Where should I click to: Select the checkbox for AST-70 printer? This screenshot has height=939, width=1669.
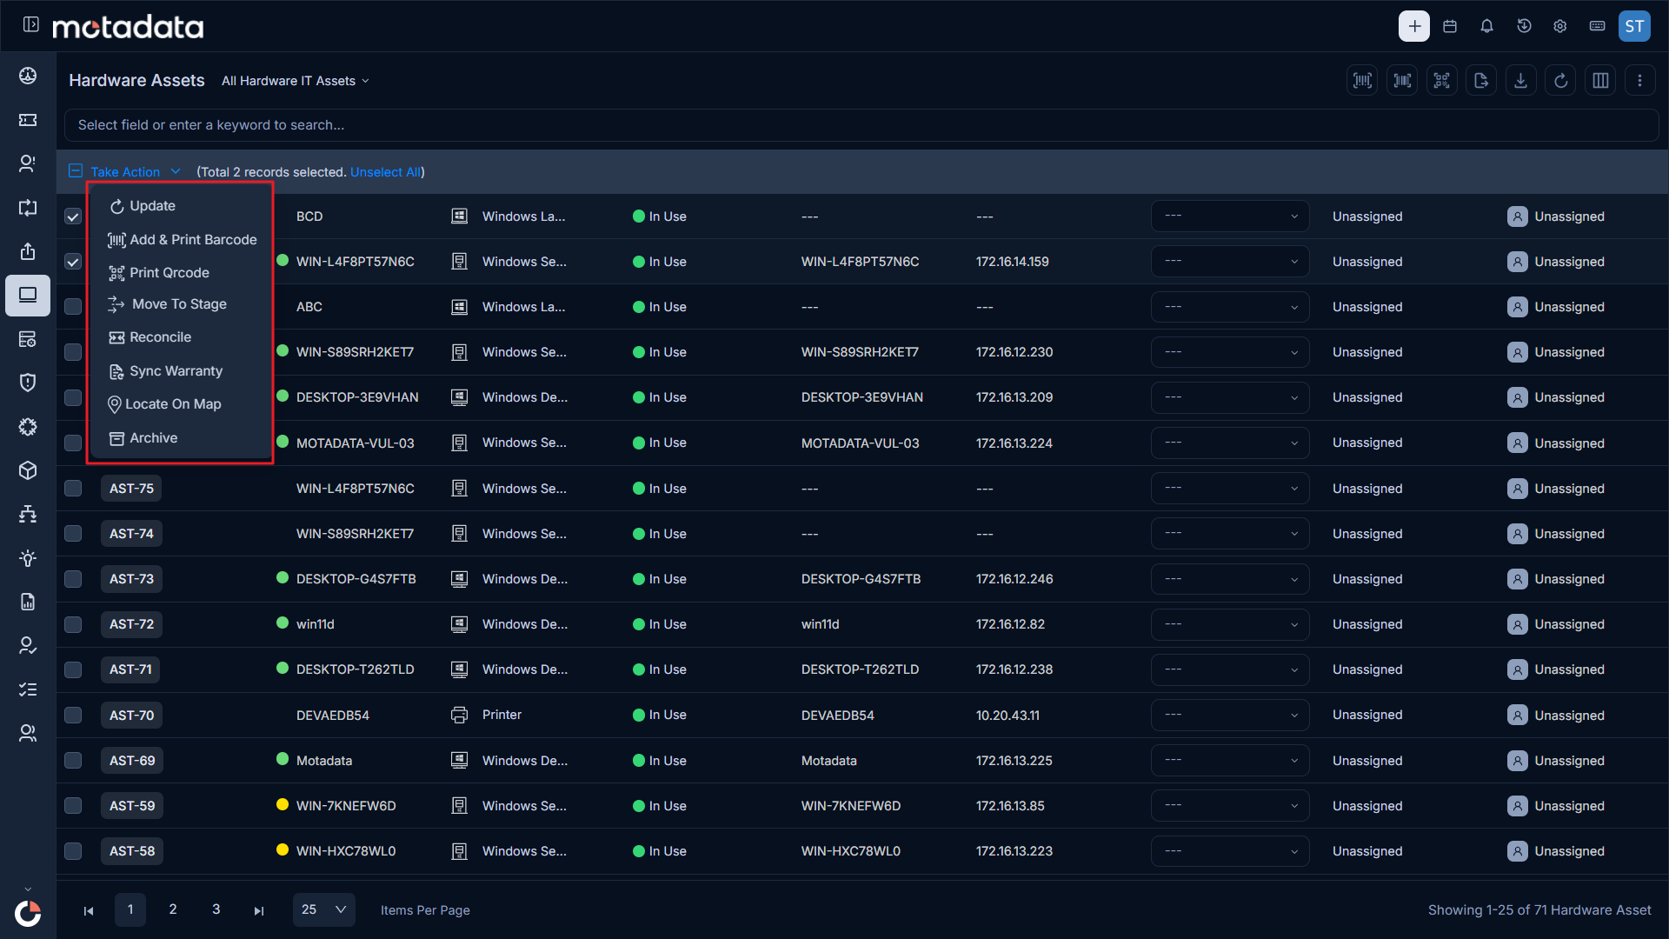click(73, 715)
